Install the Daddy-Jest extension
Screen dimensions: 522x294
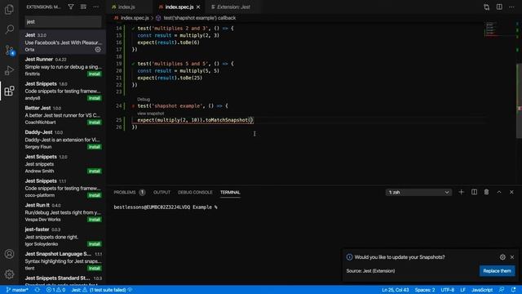pyautogui.click(x=95, y=147)
